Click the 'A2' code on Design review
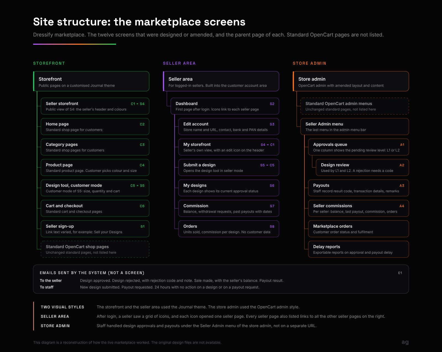442x352 pixels. [x=402, y=165]
